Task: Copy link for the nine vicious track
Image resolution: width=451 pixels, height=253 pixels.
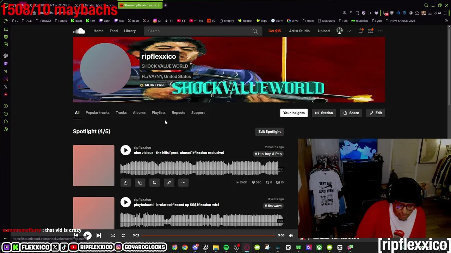Action: point(140,183)
